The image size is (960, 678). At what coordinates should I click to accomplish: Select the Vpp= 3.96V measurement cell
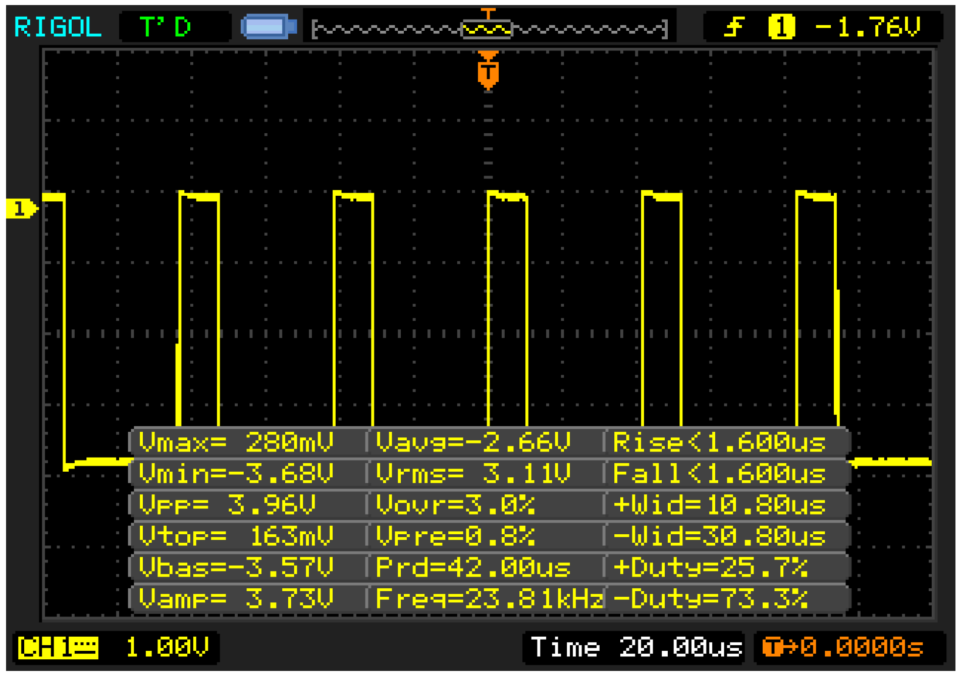click(227, 504)
